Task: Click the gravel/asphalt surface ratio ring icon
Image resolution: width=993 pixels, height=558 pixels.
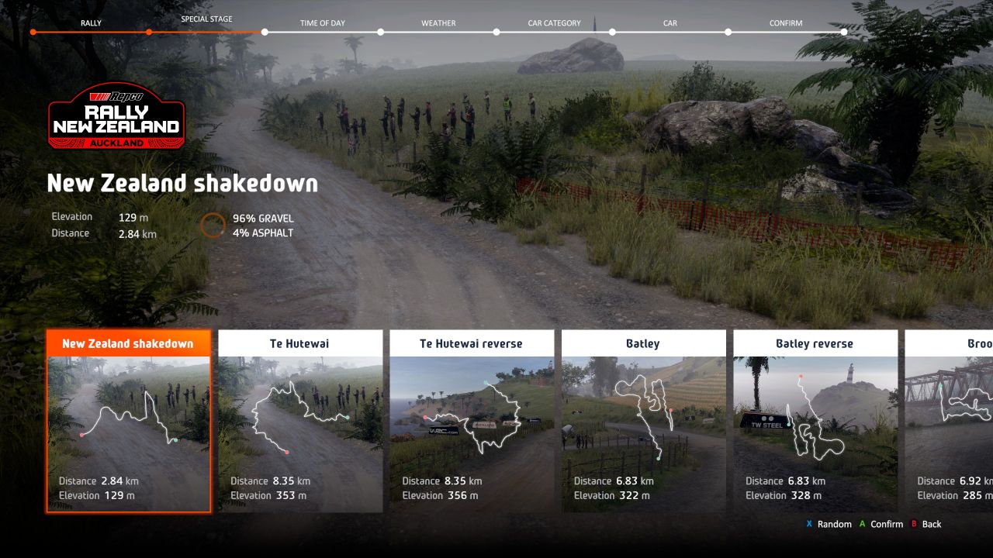Action: (213, 226)
